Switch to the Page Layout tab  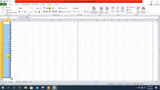[x=25, y=4]
